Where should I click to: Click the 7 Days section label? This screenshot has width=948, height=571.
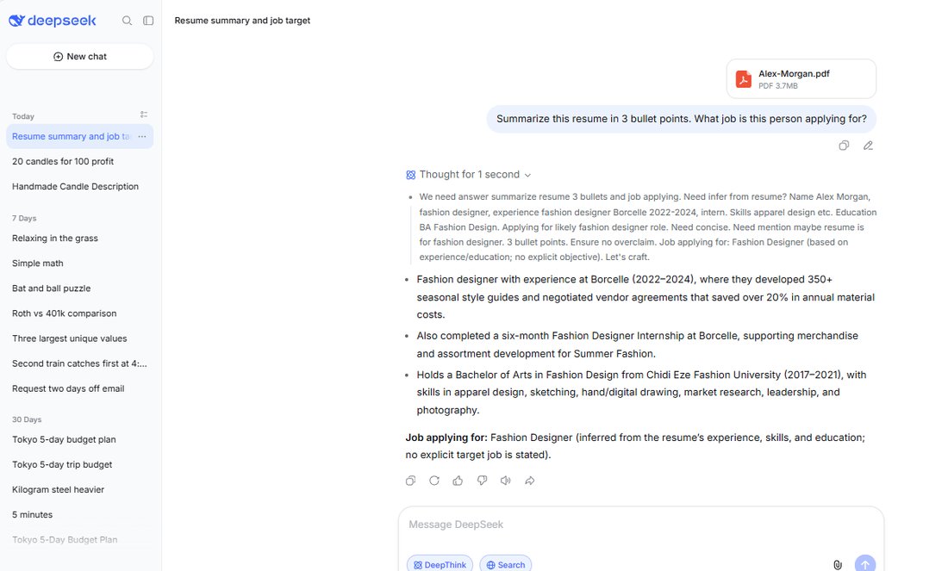[x=24, y=218]
